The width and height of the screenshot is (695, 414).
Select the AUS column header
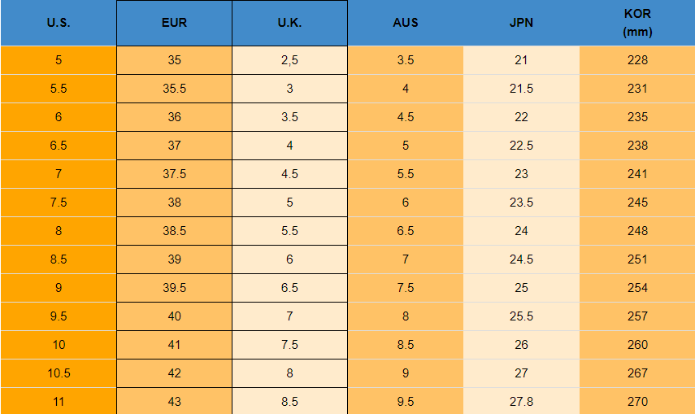(x=405, y=23)
